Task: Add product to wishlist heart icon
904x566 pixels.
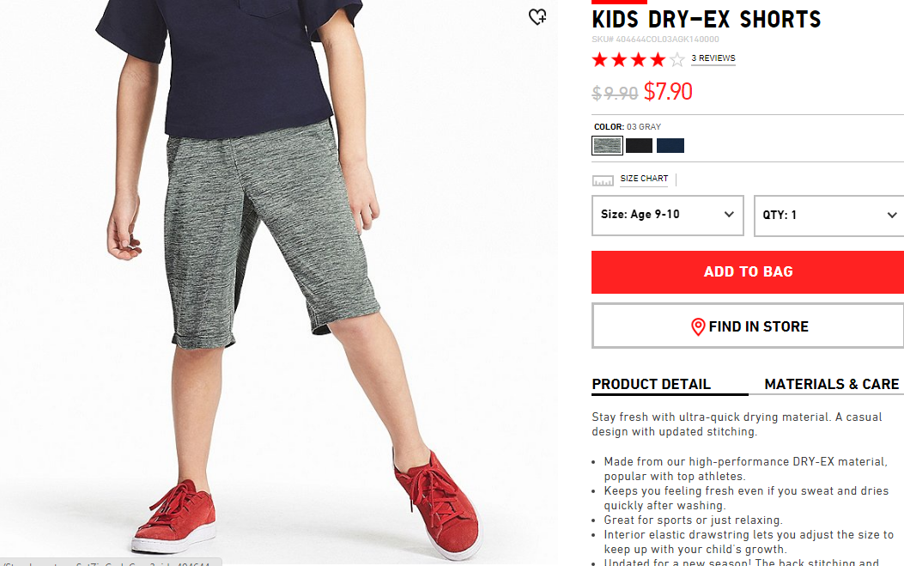Action: [537, 16]
